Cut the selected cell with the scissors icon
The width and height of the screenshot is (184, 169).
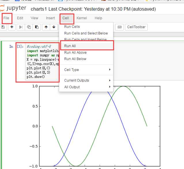tap(21, 27)
